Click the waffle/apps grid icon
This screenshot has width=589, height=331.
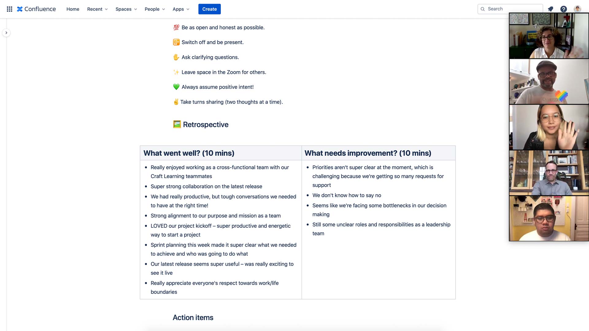9,9
